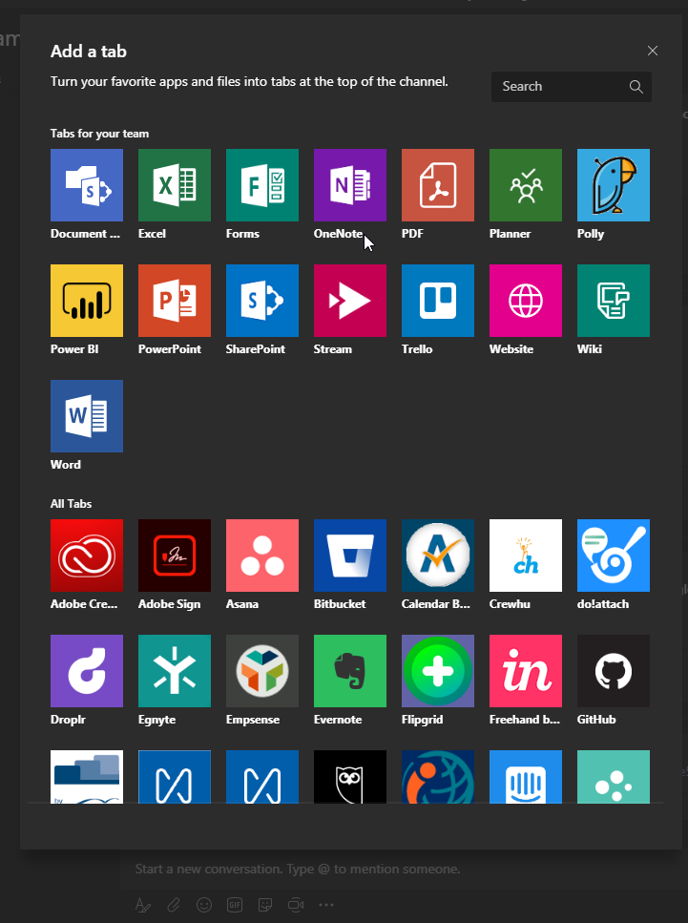
Task: Add a Trello tab
Action: (438, 301)
